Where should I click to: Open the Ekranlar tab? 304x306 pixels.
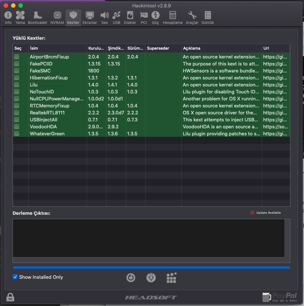[90, 17]
